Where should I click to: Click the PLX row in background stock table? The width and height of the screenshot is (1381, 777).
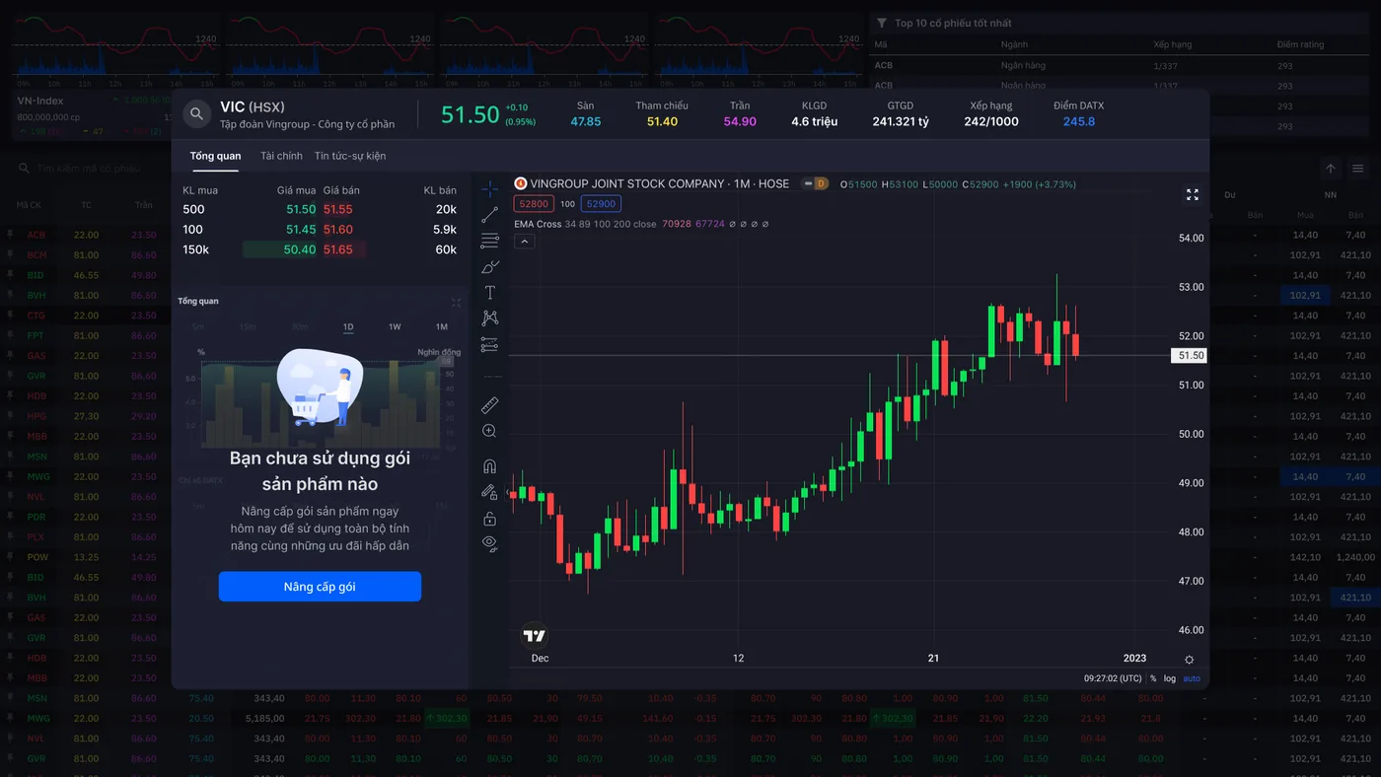tap(690, 537)
